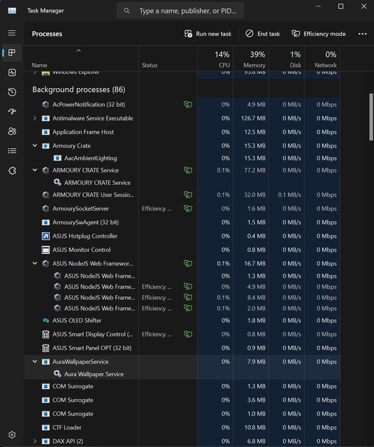374x447 pixels.
Task: Click the Efficiency mode leaf icon in toolbar
Action: (296, 34)
